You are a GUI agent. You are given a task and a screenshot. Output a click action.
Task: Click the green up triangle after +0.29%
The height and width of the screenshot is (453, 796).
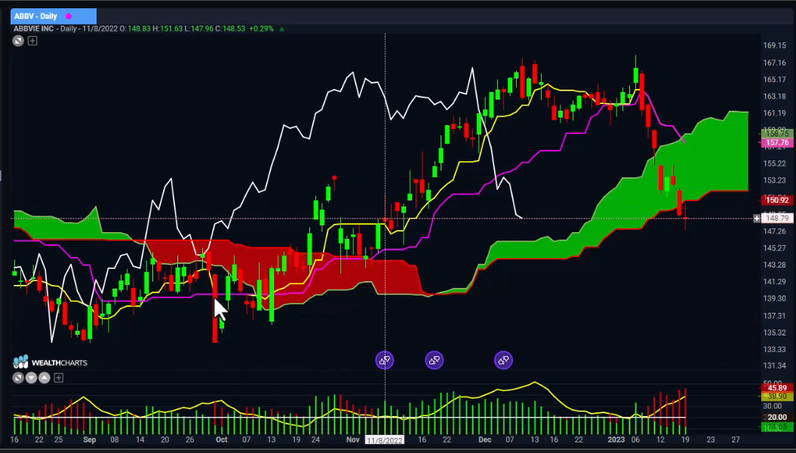pos(281,29)
